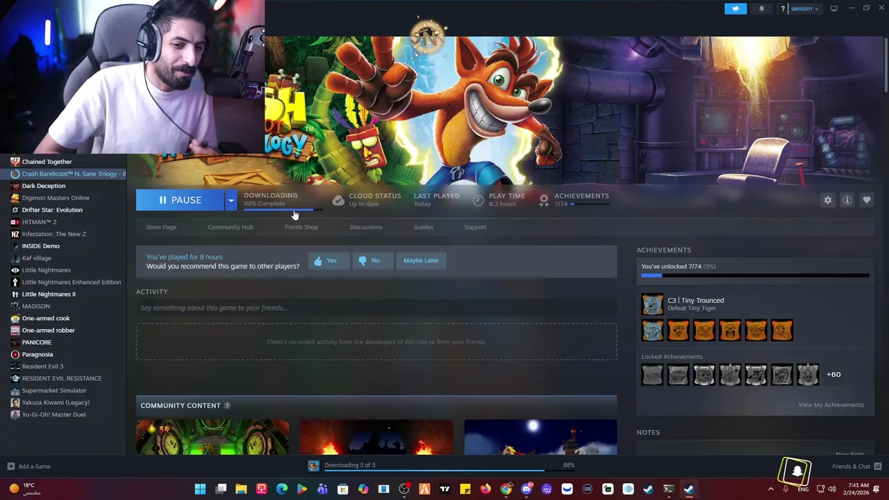889x500 pixels.
Task: Click the Achievements gear badge icon
Action: [544, 200]
